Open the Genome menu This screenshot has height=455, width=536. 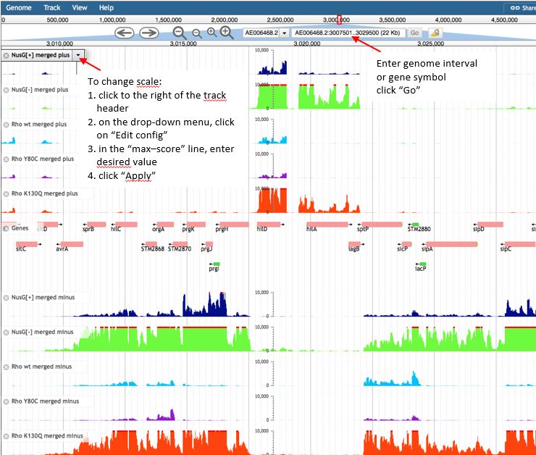pos(18,7)
